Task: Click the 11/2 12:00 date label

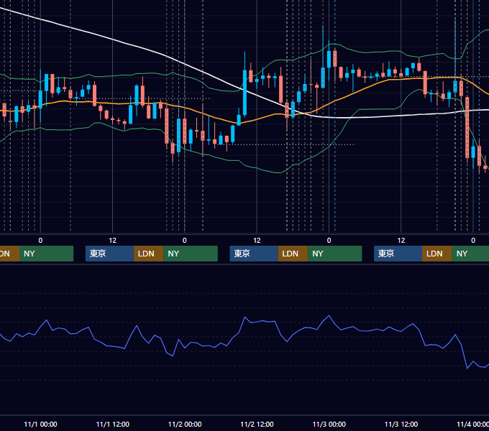Action: coord(257,424)
